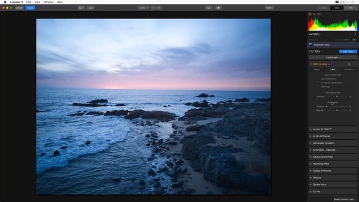Select the image layer row thumbnail
The height and width of the screenshot is (202, 359).
pos(311,45)
